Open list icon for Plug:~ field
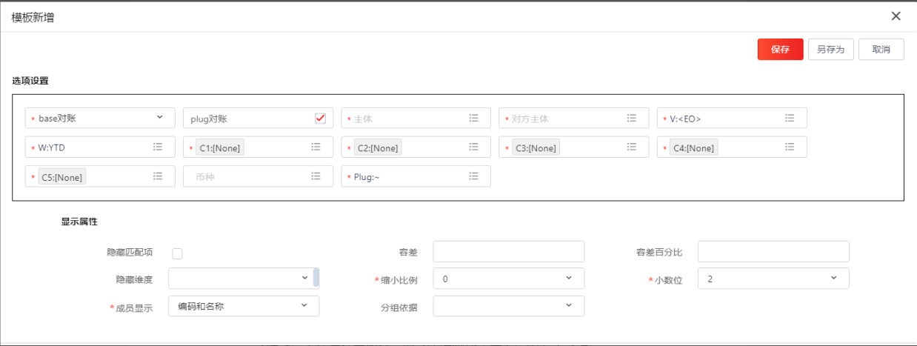 pos(474,176)
